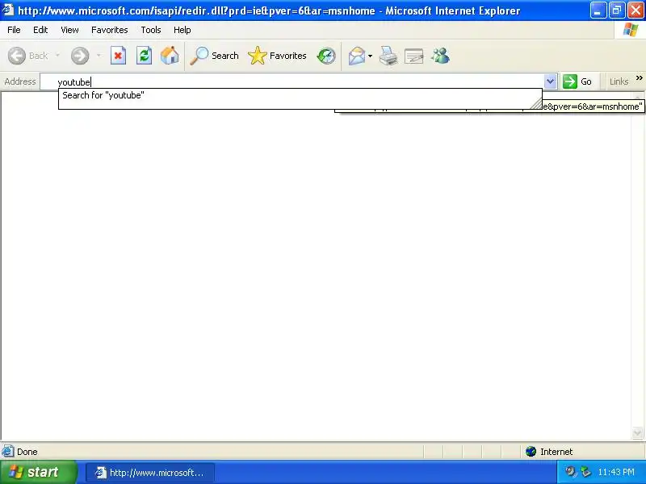Click the Windows flag logo throbber
This screenshot has width=646, height=484.
coord(631,30)
